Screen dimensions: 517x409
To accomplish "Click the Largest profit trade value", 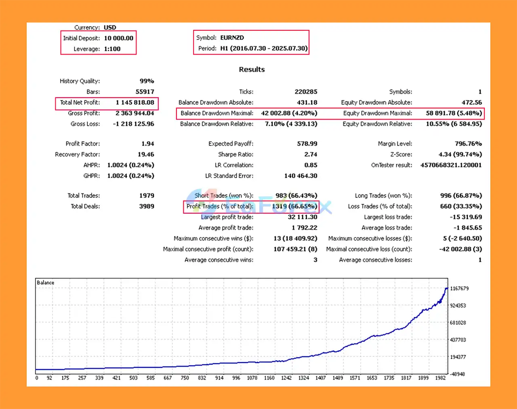I will 302,217.
